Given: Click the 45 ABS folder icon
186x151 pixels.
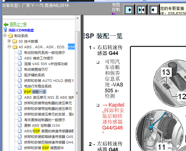Looking at the screenshot, I should point(15,47).
